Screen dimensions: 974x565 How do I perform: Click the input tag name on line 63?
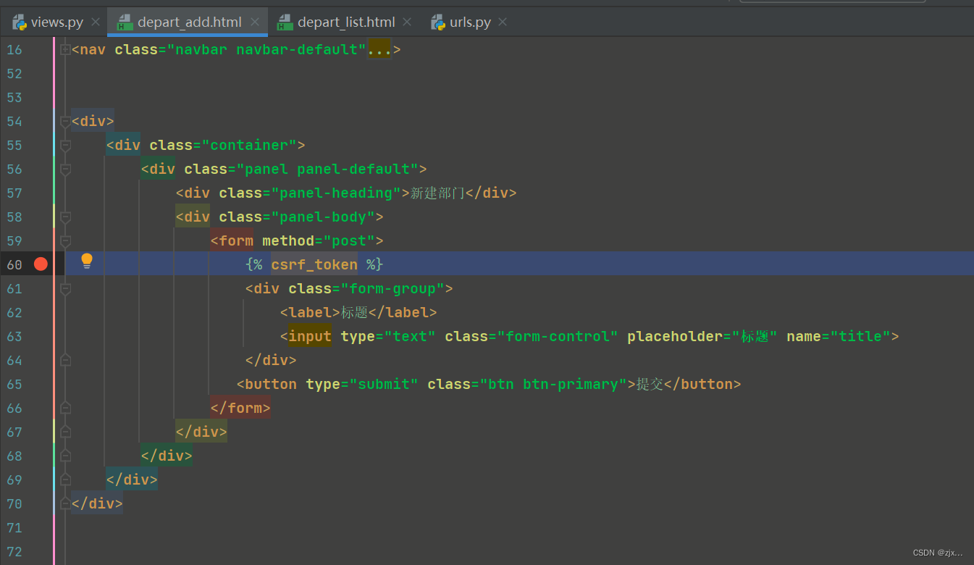tap(310, 336)
